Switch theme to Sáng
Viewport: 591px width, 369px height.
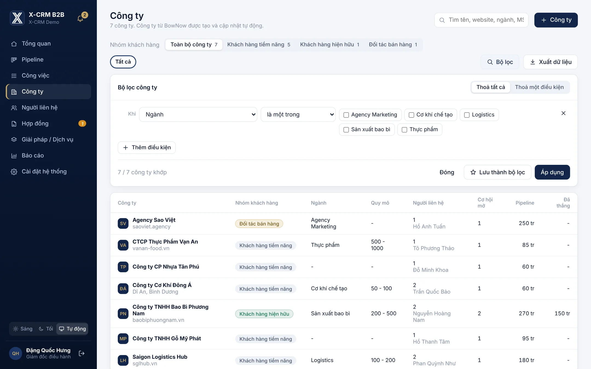click(x=23, y=329)
